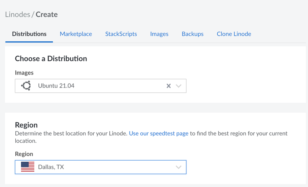Switch to the Backups tab
This screenshot has width=308, height=187.
click(193, 34)
